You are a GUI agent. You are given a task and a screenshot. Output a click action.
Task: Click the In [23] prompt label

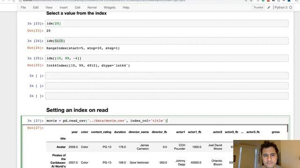[x=35, y=23]
